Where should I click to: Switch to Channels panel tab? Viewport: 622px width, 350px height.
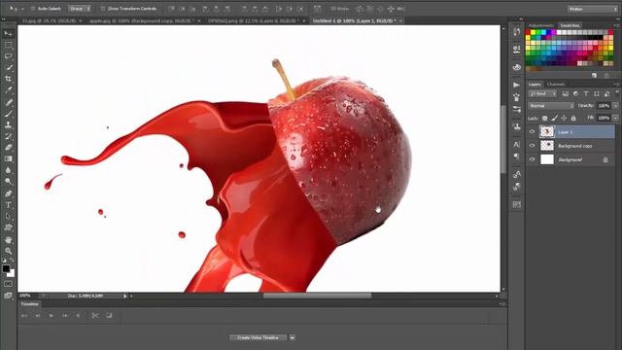pyautogui.click(x=556, y=85)
